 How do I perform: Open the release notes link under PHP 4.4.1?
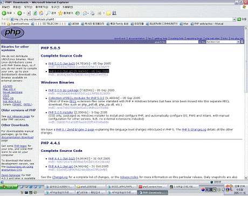click(129, 177)
